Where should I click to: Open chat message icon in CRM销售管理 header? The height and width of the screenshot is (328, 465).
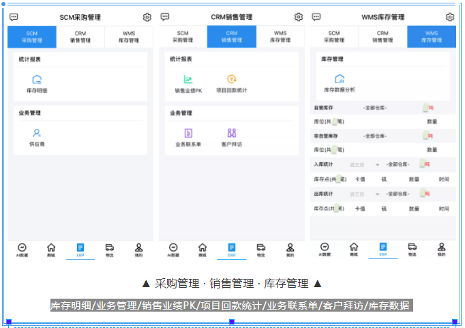165,17
